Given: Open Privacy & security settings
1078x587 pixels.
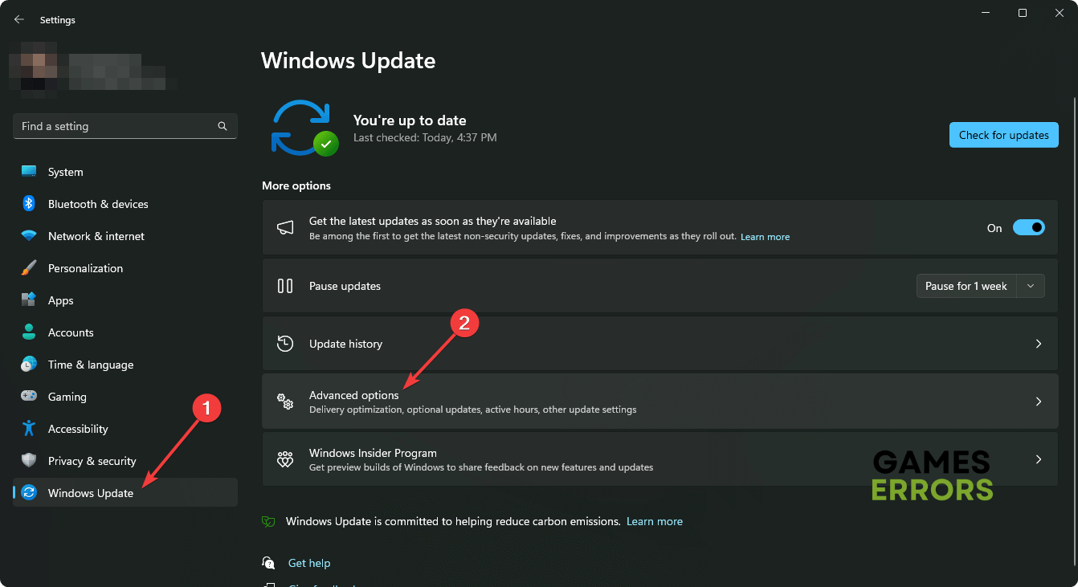Looking at the screenshot, I should [125, 461].
